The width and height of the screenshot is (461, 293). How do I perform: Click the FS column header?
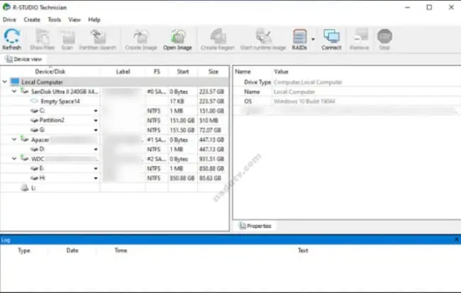[x=157, y=71]
